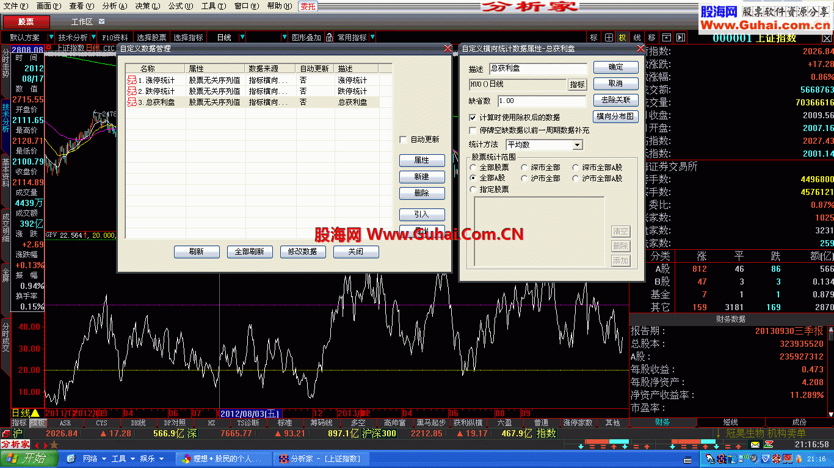Click the 分析家 logo in status bar
The width and height of the screenshot is (834, 468).
(15, 445)
